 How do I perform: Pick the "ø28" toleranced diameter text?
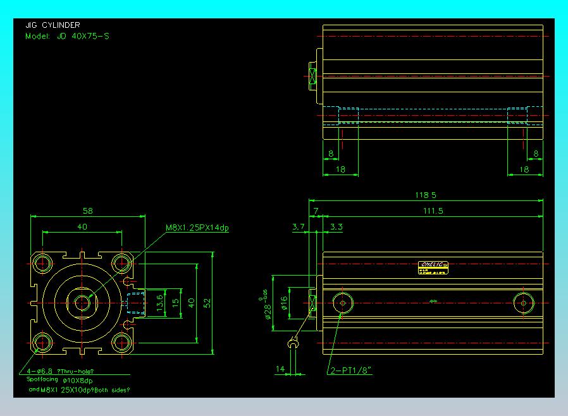(268, 311)
